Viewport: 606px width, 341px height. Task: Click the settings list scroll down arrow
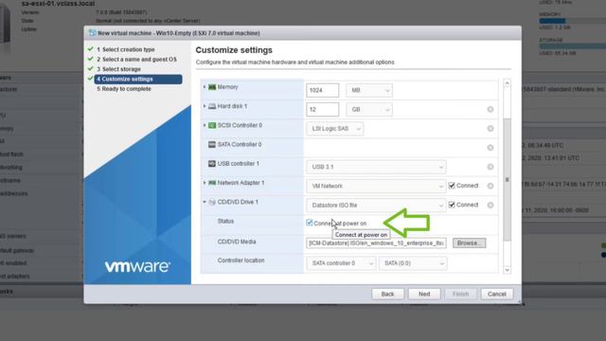508,270
